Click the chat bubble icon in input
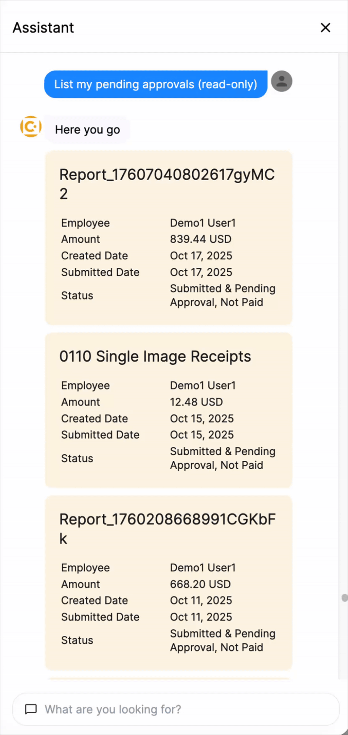The image size is (348, 735). [31, 709]
